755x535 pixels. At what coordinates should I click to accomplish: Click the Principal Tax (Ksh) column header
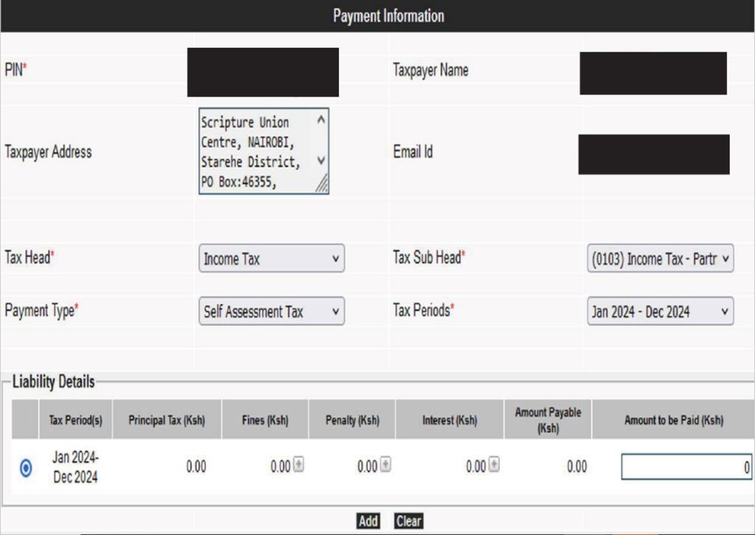coord(167,421)
